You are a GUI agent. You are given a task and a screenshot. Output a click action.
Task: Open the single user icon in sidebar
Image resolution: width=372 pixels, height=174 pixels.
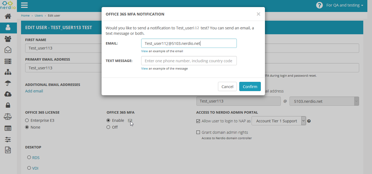point(8,27)
